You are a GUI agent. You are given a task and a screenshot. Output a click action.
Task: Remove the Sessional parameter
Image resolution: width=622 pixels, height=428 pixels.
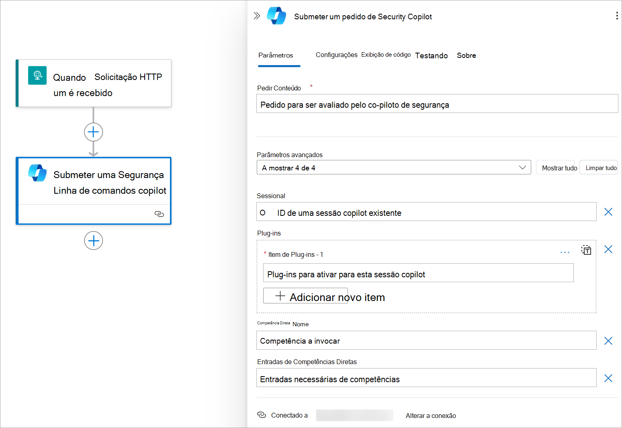tap(608, 212)
